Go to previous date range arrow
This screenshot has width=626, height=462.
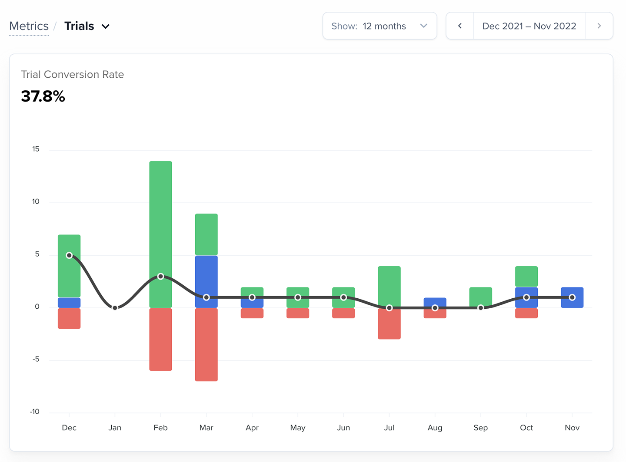click(460, 26)
